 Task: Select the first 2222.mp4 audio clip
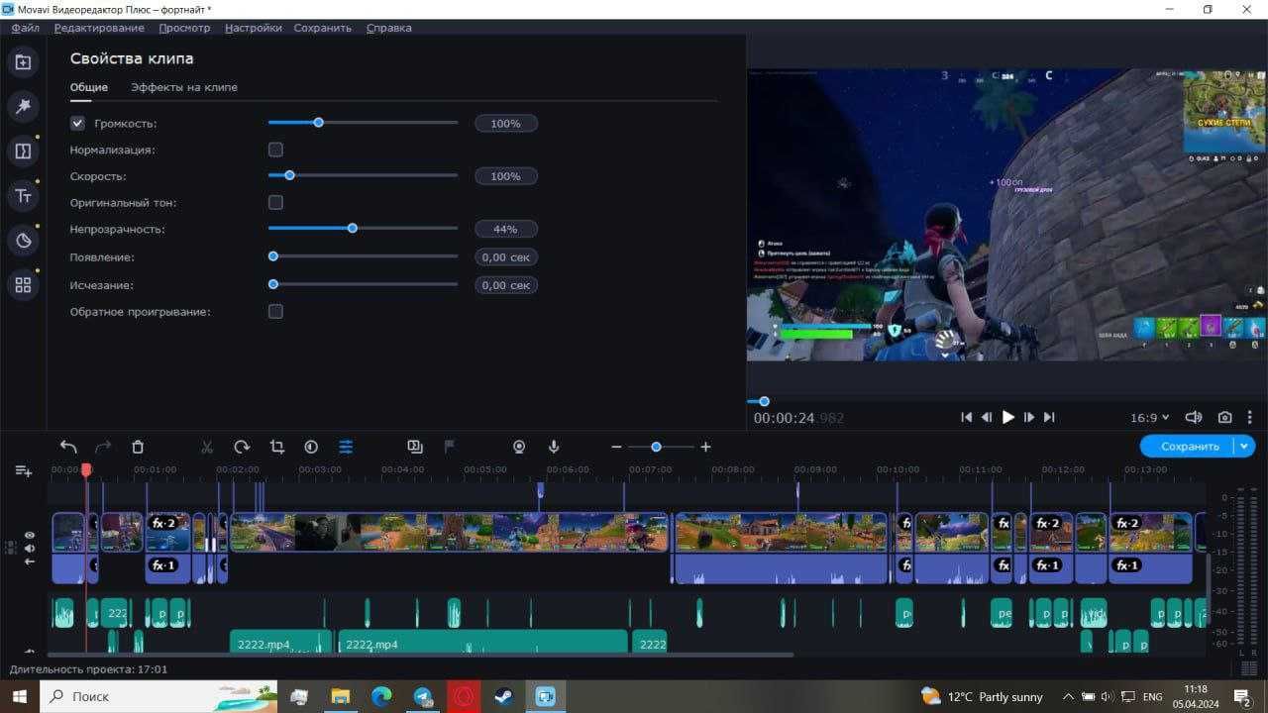point(280,642)
